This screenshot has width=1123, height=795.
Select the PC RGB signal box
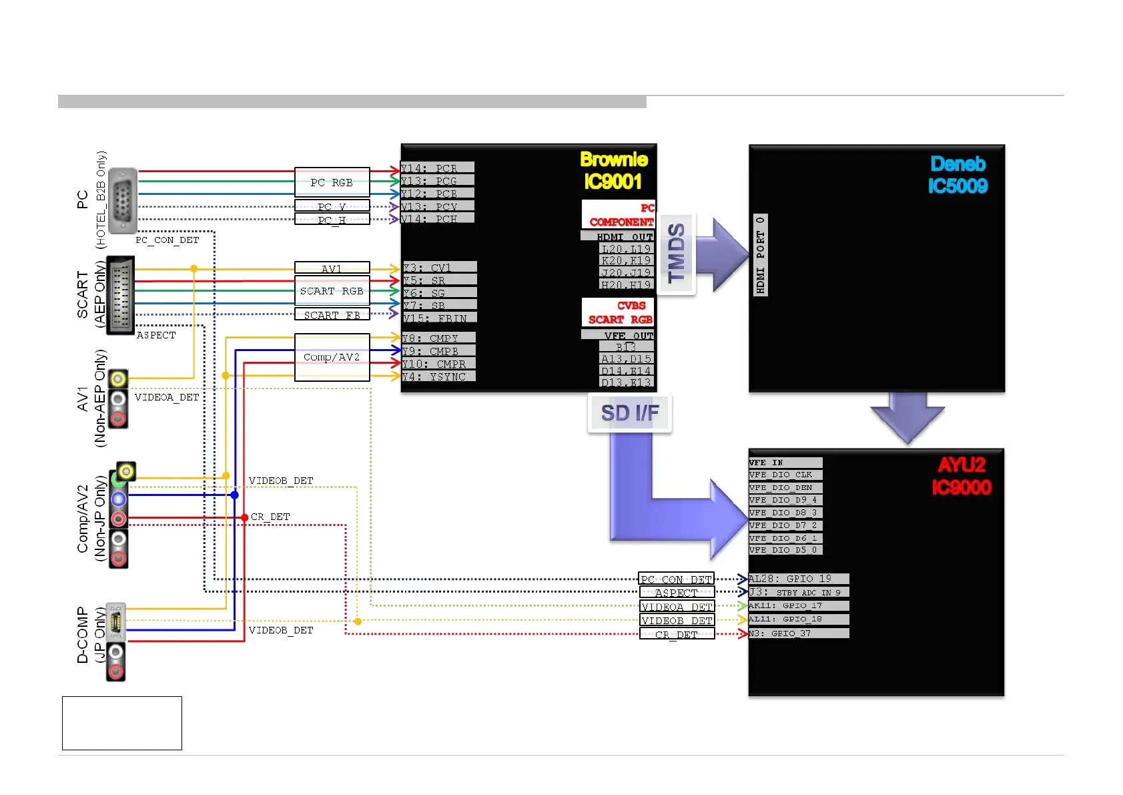coord(332,182)
